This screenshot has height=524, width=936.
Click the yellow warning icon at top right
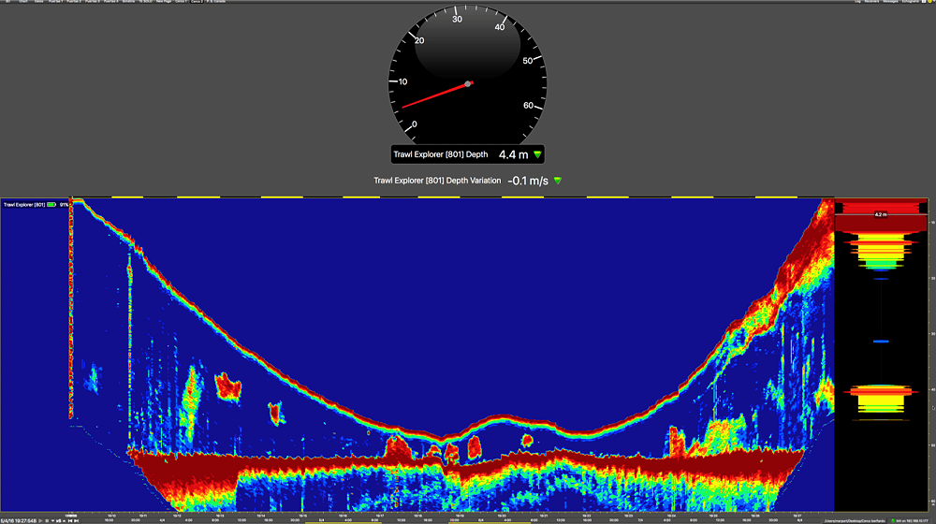point(929,2)
